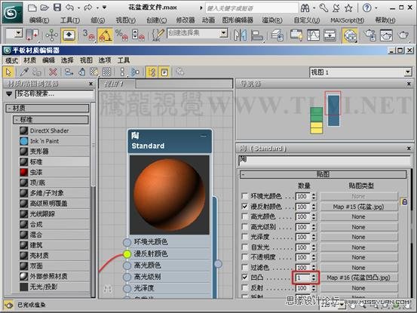Click the star favorites icon
Screen dimensions: 417x313
point(348,8)
